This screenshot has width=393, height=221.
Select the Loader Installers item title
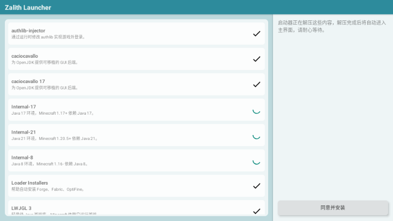tap(30, 183)
